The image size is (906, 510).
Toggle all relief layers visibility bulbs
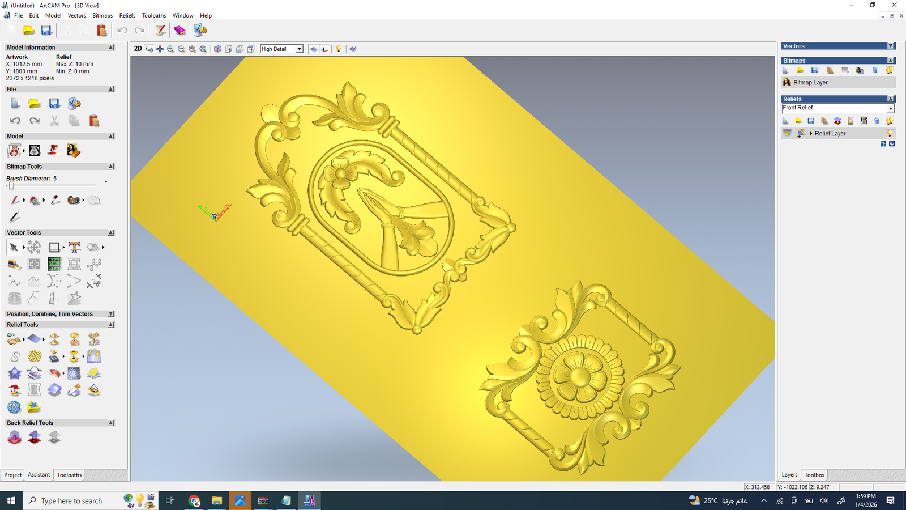pyautogui.click(x=890, y=121)
